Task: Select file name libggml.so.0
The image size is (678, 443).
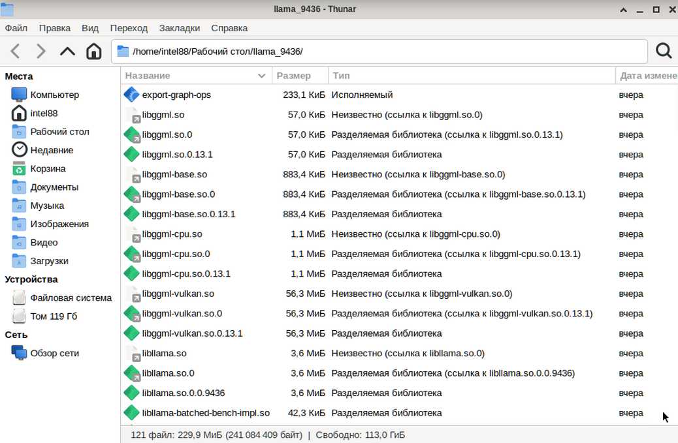Action: coord(167,134)
